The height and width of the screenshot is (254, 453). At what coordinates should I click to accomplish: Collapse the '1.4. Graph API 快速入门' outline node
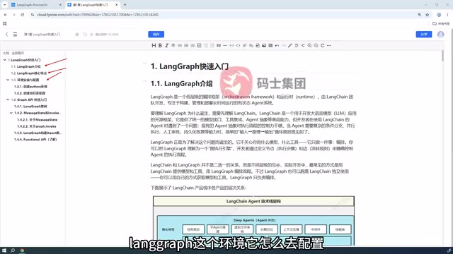[8, 99]
